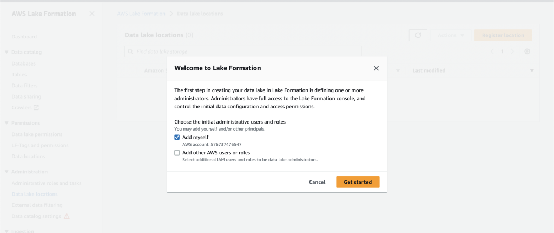Collapse the Administration section
The height and width of the screenshot is (233, 554).
tap(6, 172)
